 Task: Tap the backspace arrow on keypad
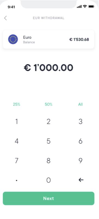point(81,180)
